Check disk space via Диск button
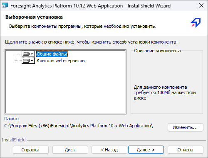The width and height of the screenshot is (208, 158). click(70, 150)
